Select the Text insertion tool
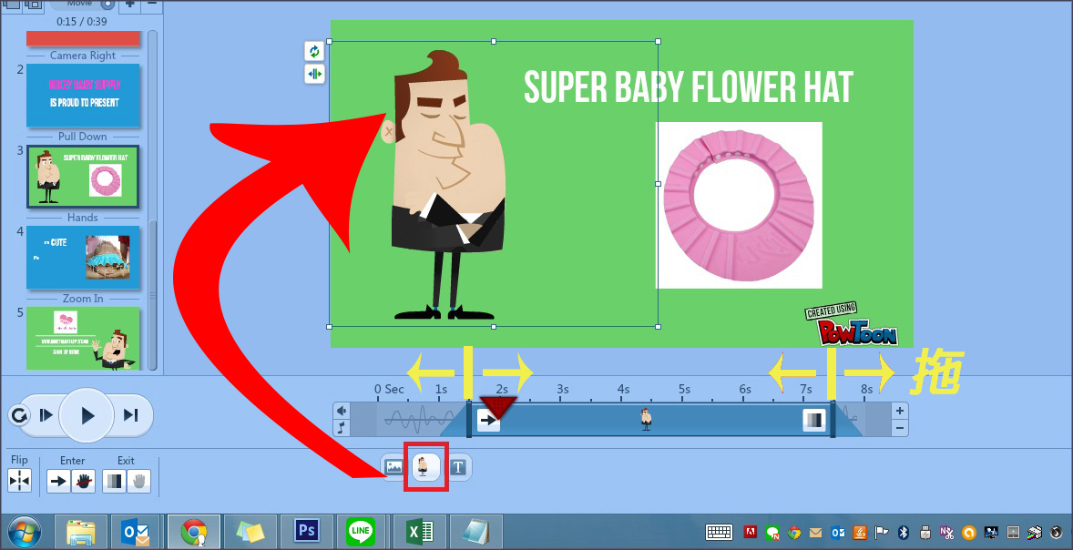 (x=458, y=467)
